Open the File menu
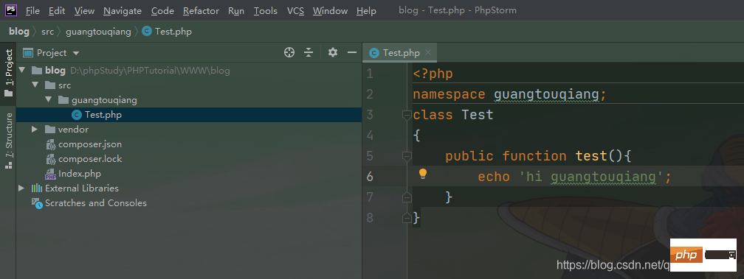 coord(32,10)
